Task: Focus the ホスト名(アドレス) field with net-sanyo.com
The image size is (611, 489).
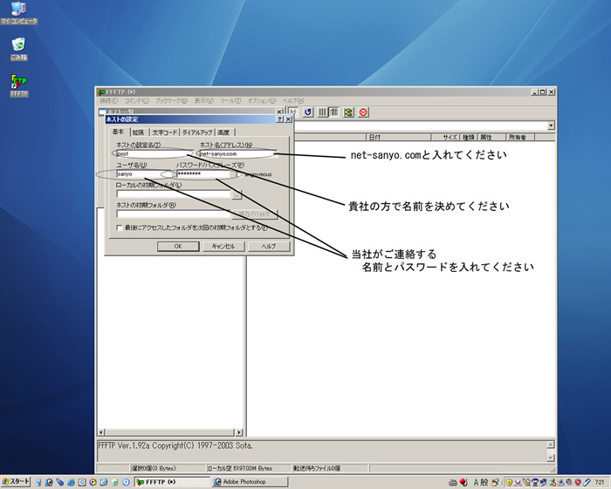Action: 238,153
